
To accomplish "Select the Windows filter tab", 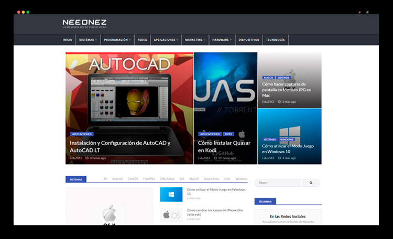I will pyautogui.click(x=242, y=179).
